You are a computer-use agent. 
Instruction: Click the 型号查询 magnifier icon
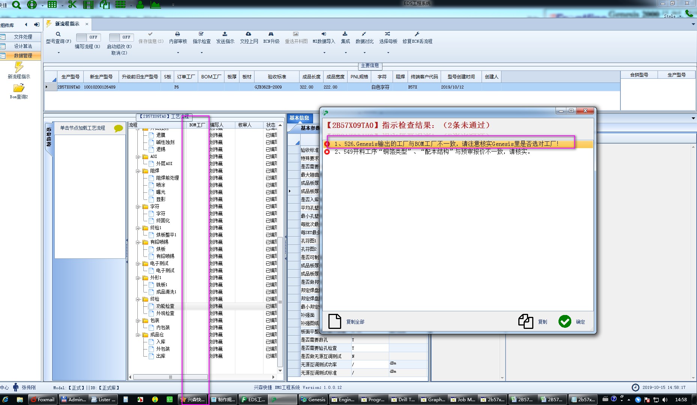(x=58, y=34)
